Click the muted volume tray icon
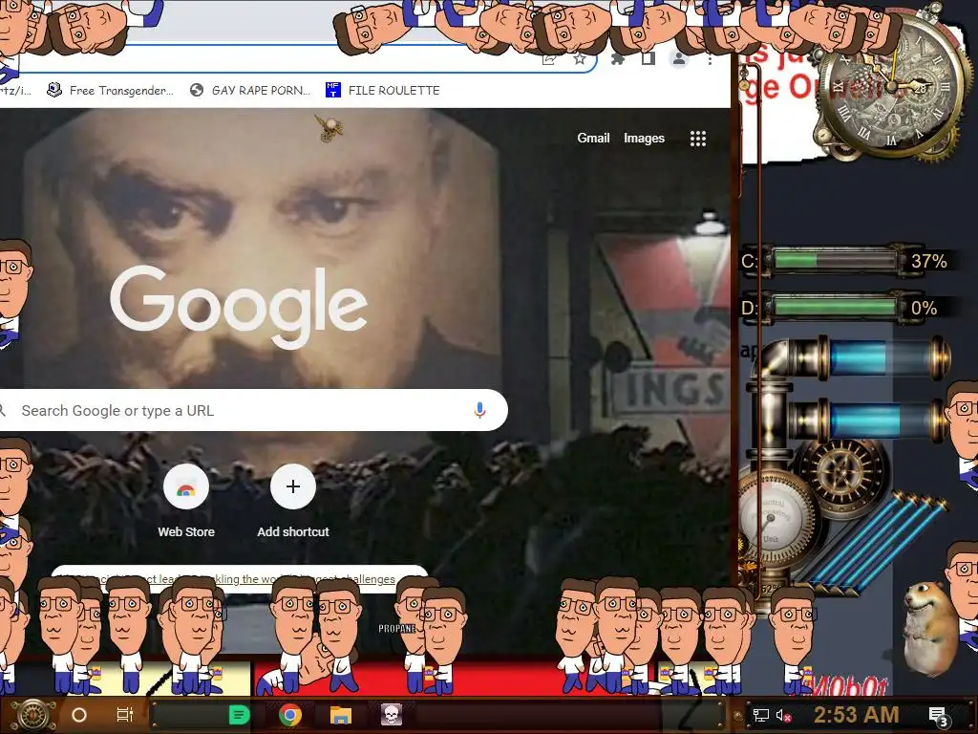The width and height of the screenshot is (978, 734). 784,715
